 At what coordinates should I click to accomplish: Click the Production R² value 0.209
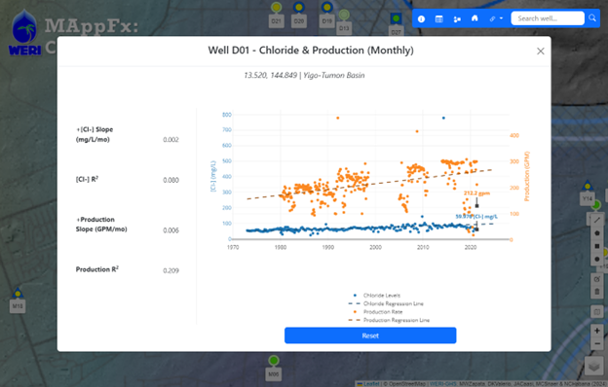pyautogui.click(x=171, y=270)
